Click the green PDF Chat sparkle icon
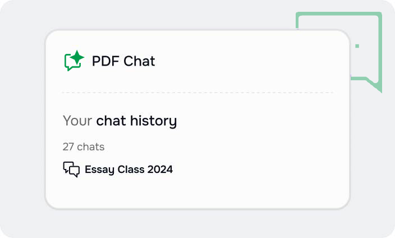Image resolution: width=395 pixels, height=238 pixels. 74,61
